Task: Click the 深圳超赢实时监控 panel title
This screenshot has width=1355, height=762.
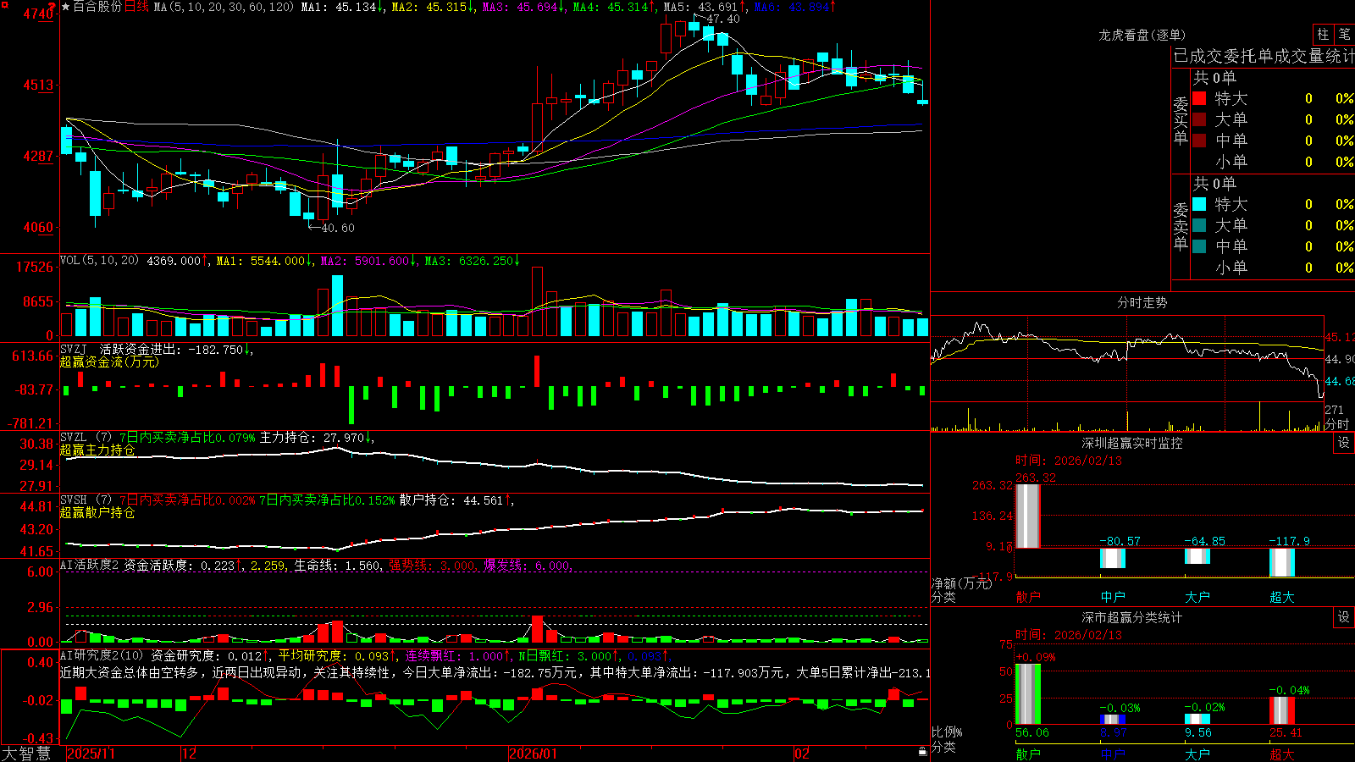Action: coord(1132,443)
